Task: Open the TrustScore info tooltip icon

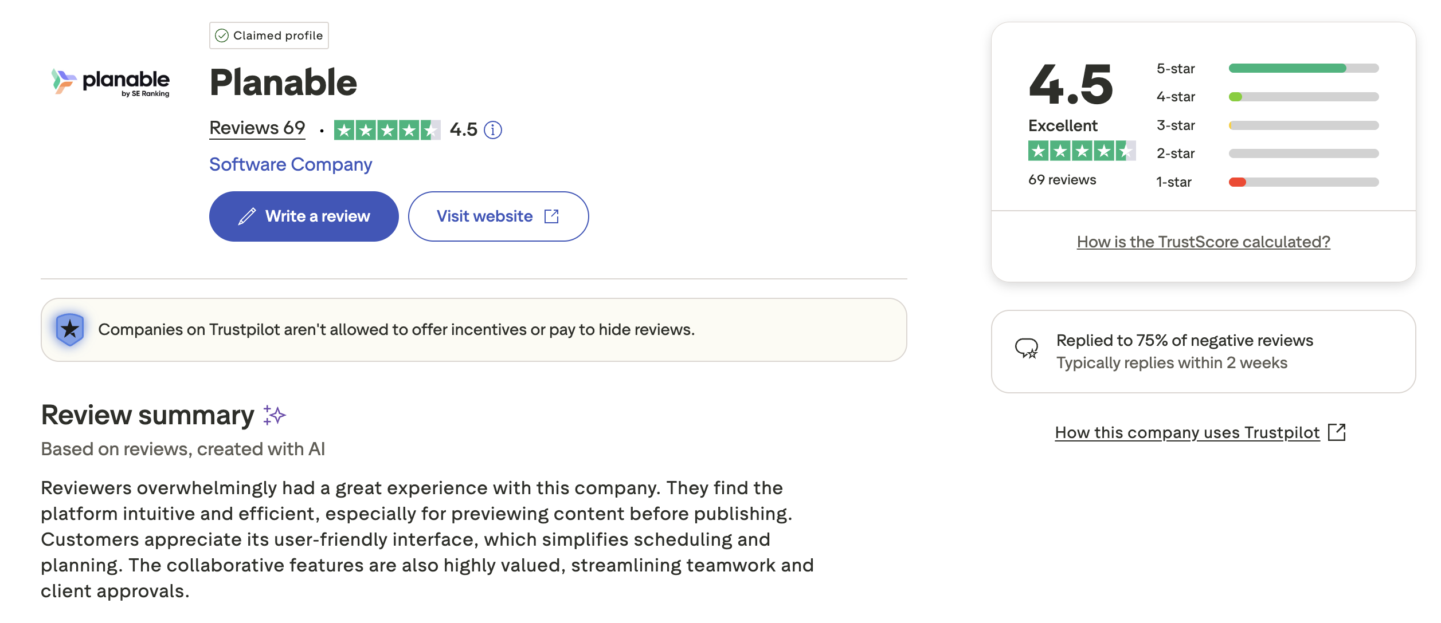Action: pos(494,131)
